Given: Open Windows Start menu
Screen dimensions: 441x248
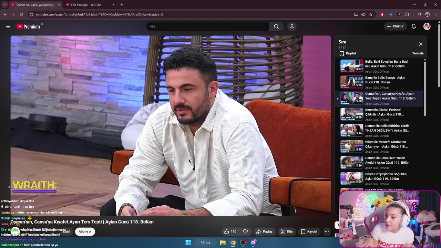Looking at the screenshot, I should click(188, 242).
